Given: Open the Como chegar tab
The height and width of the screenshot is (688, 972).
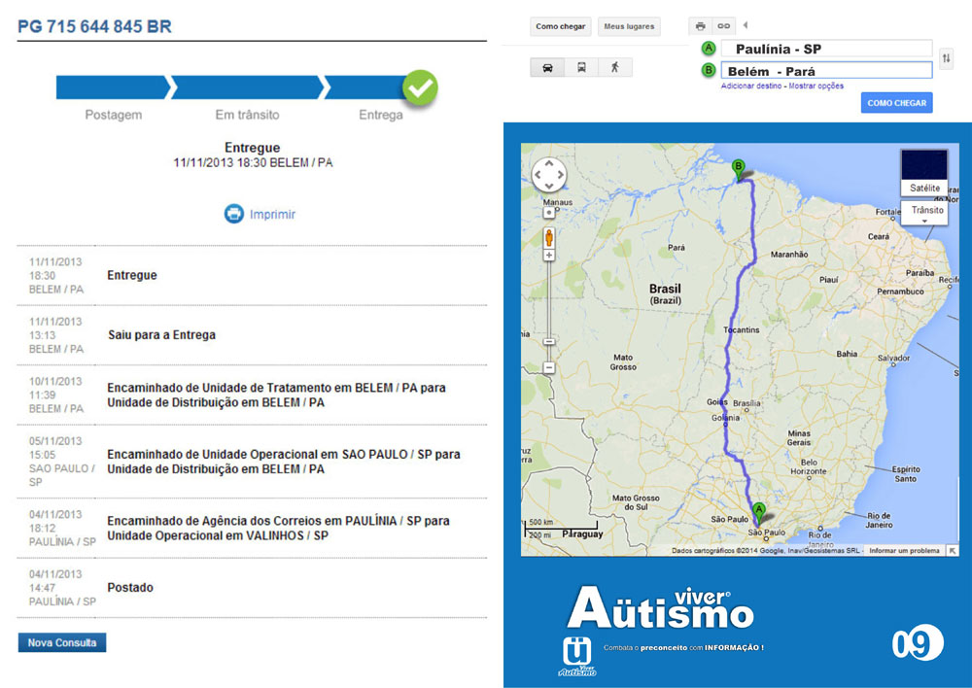Looking at the screenshot, I should coord(560,26).
